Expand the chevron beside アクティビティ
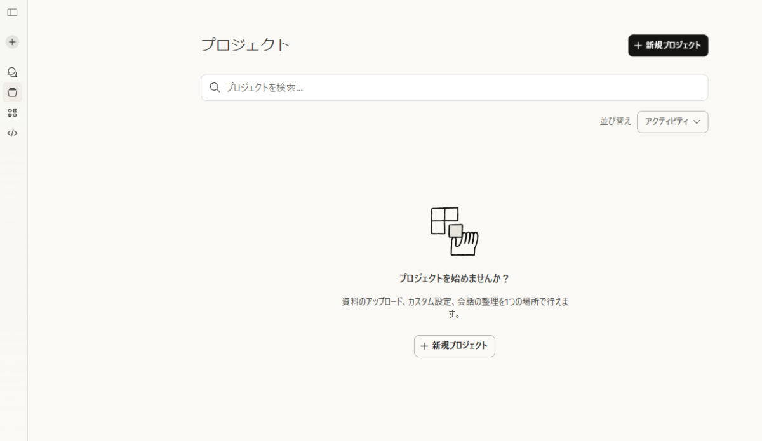 point(697,122)
